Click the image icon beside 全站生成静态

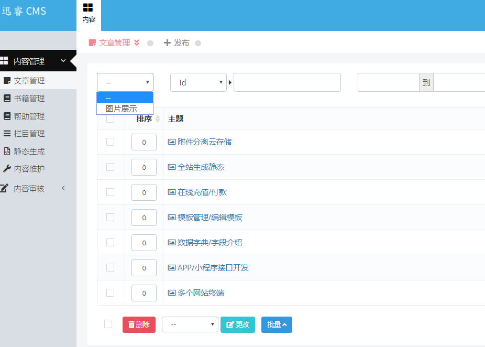pos(172,167)
